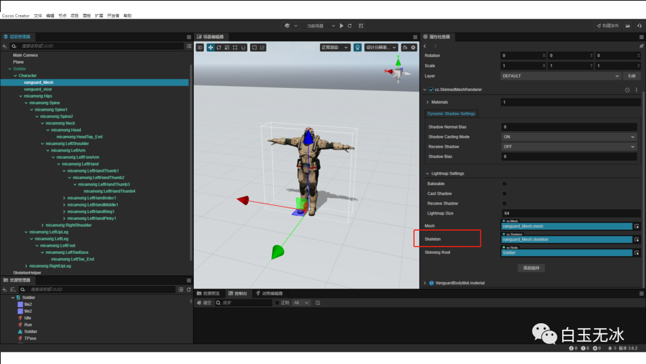The image size is (646, 364).
Task: Open the scene editor gear settings
Action: coord(413,47)
